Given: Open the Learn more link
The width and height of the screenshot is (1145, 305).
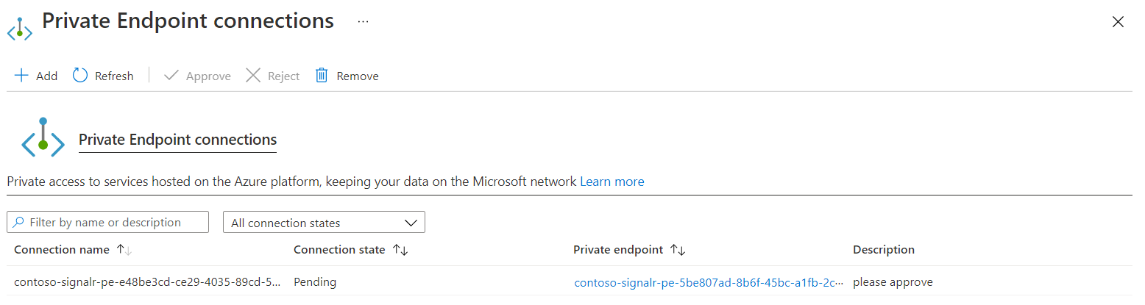Looking at the screenshot, I should [x=612, y=182].
